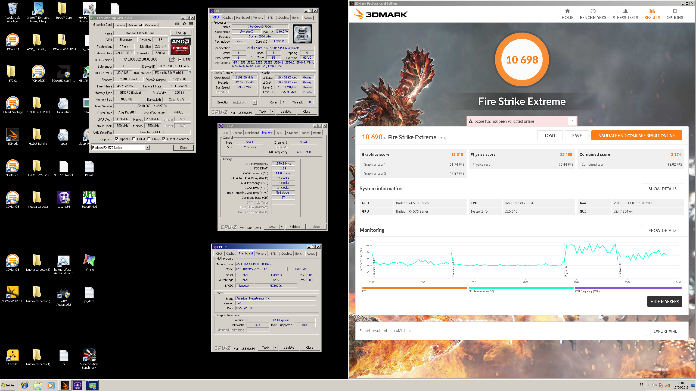Click Bus Interface question mark icon
Screen dimensions: 696x391
pos(190,73)
